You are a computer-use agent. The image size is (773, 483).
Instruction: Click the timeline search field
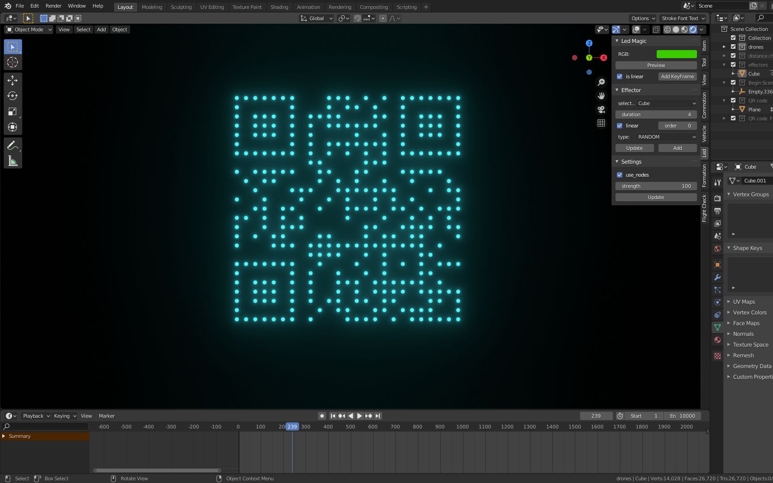(x=45, y=426)
